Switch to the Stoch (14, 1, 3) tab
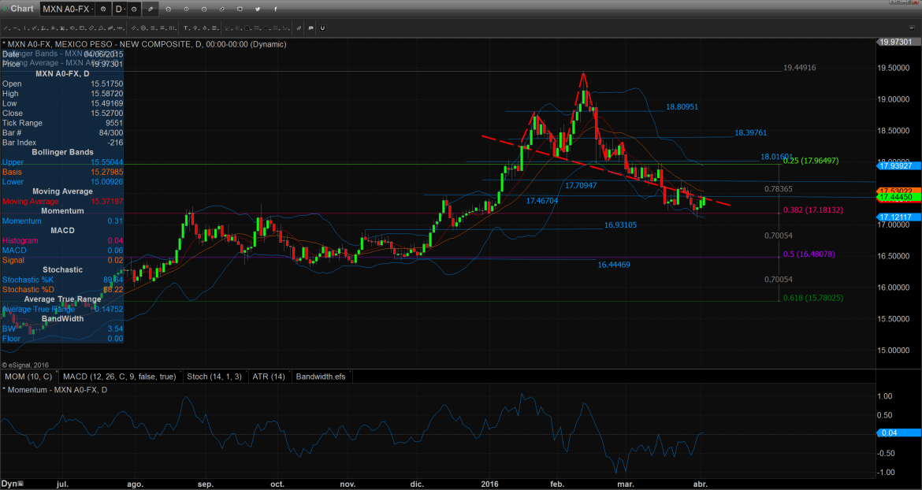This screenshot has width=922, height=490. tap(214, 377)
